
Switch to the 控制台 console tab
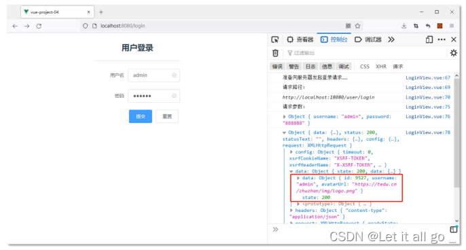pos(334,39)
